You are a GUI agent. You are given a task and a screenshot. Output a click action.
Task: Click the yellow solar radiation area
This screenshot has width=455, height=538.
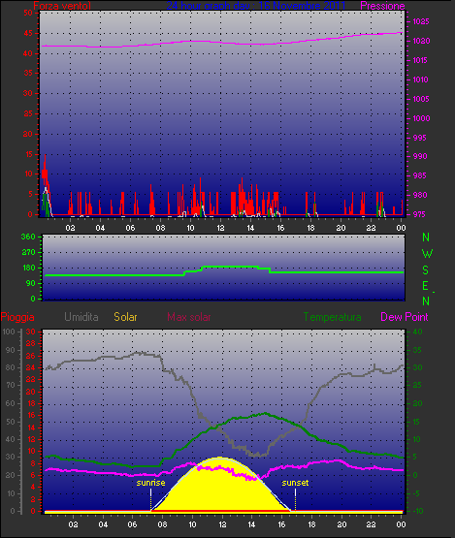[x=220, y=491]
